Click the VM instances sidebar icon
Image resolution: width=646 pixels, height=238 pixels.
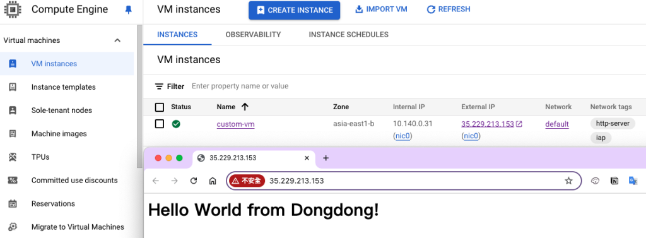(13, 64)
